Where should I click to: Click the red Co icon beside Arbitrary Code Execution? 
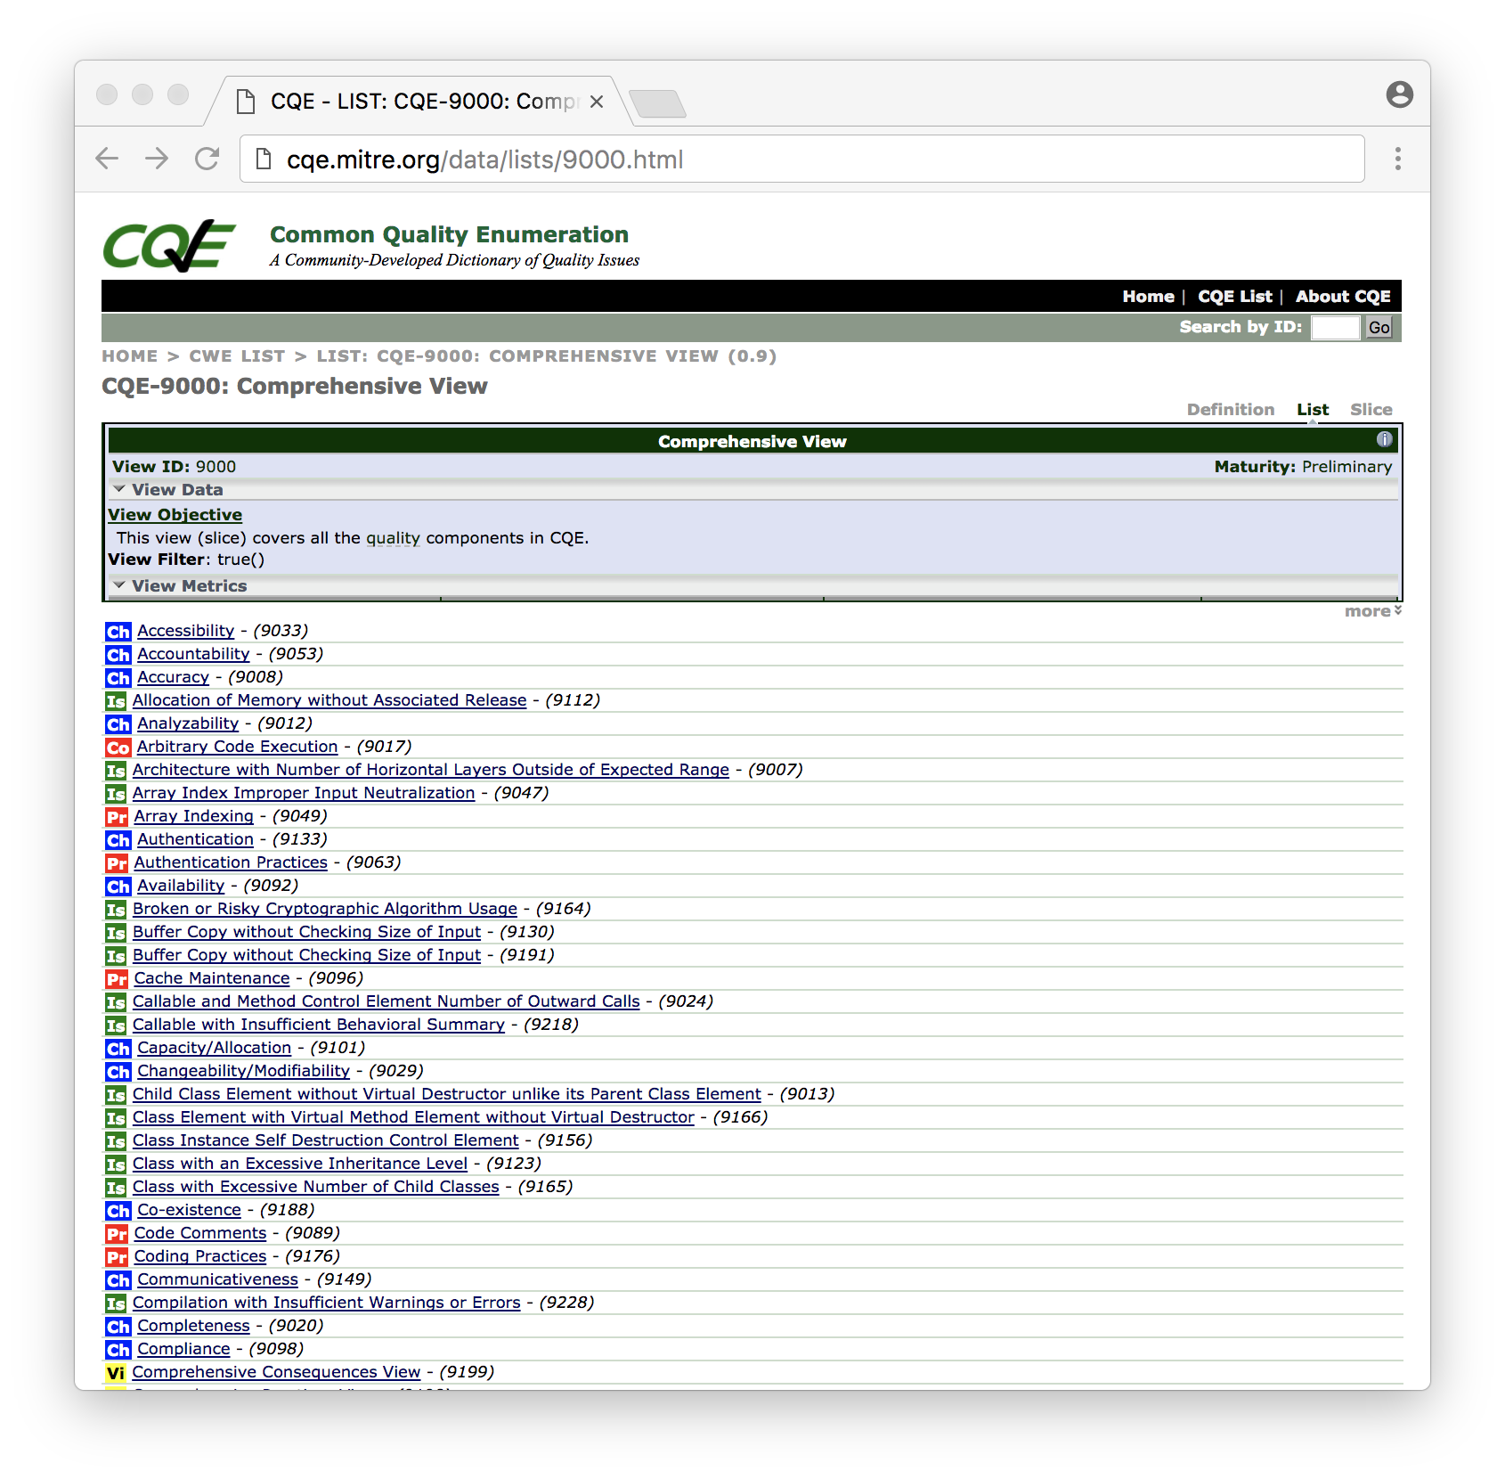tap(118, 748)
